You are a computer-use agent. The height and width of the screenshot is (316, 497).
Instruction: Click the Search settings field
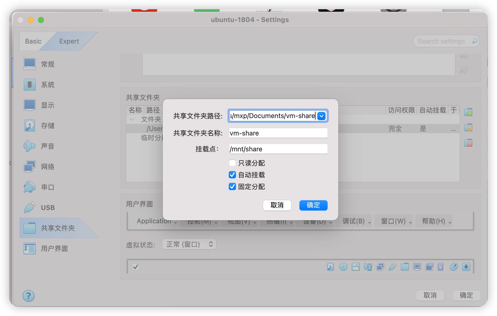441,41
